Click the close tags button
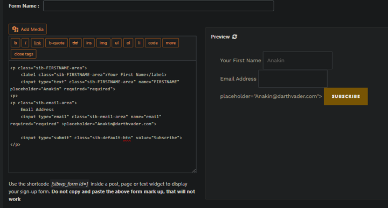 [24, 54]
